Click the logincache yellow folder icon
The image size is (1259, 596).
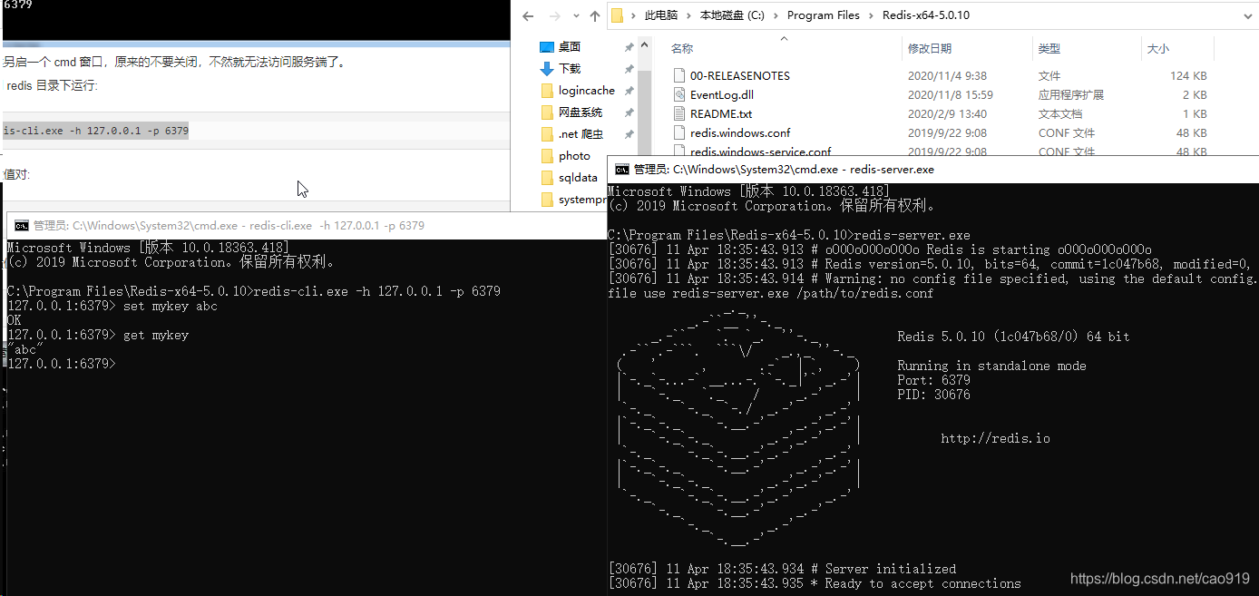click(x=547, y=91)
